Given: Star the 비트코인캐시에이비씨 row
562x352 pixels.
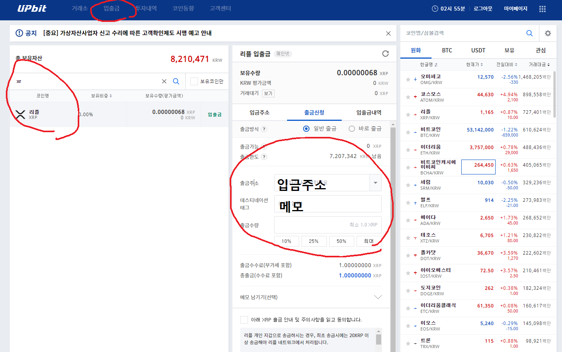Looking at the screenshot, I should [408, 167].
